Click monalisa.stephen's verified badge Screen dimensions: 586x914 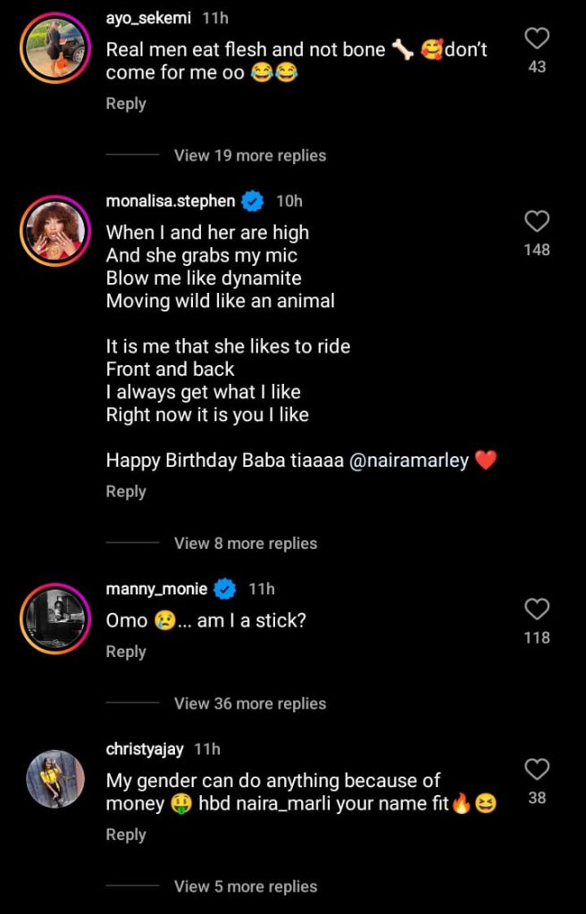251,201
